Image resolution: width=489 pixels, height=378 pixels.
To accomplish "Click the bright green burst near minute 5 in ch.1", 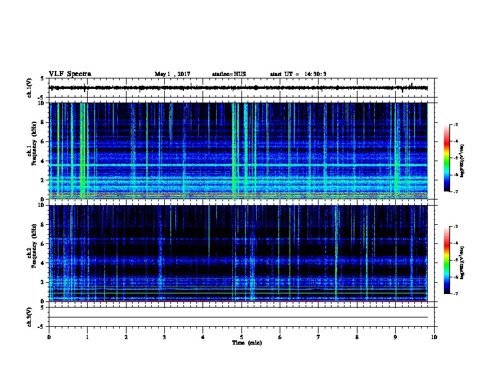I will tap(234, 149).
